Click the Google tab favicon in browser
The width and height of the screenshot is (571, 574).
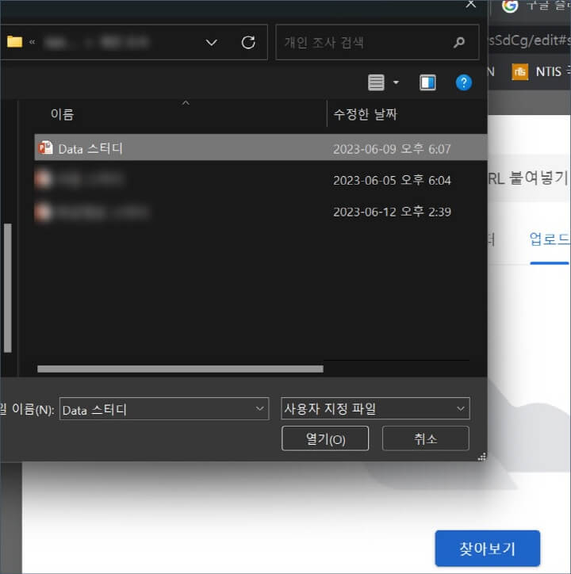coord(510,5)
